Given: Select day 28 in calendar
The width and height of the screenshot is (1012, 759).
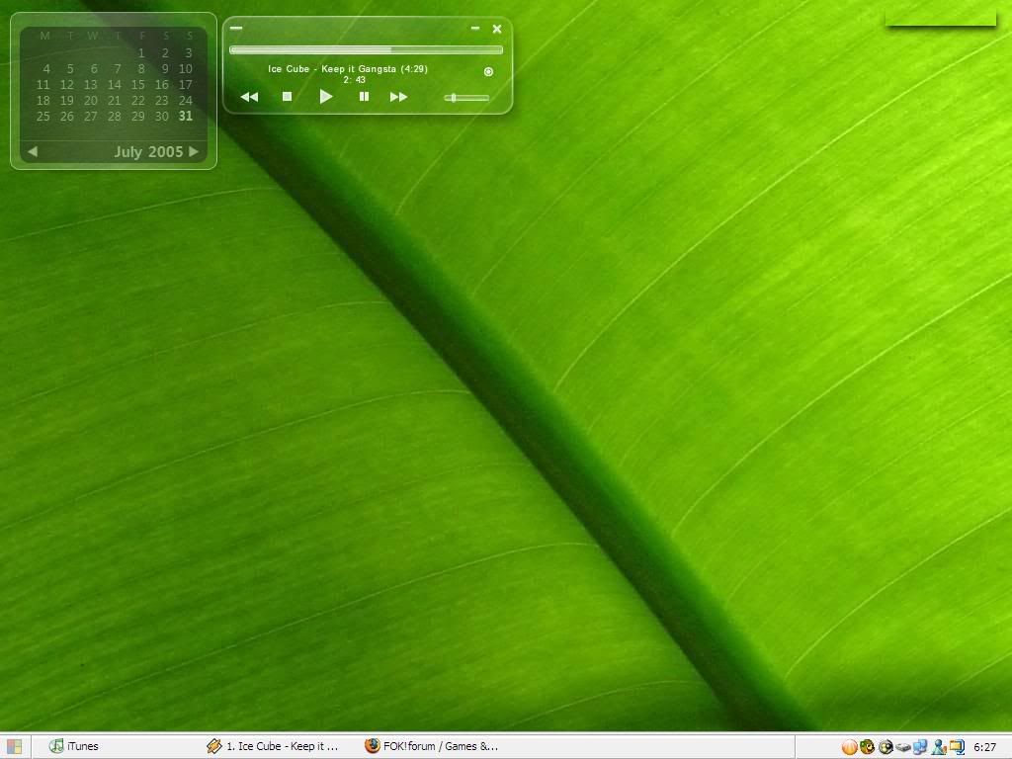Looking at the screenshot, I should click(x=115, y=117).
